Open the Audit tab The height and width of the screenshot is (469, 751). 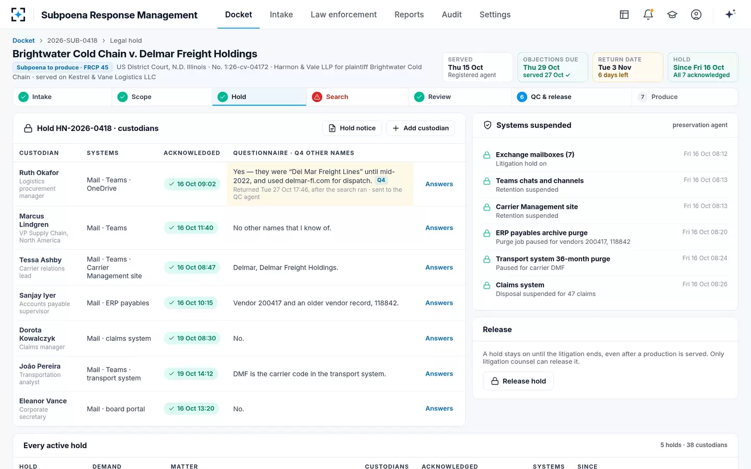pyautogui.click(x=452, y=15)
